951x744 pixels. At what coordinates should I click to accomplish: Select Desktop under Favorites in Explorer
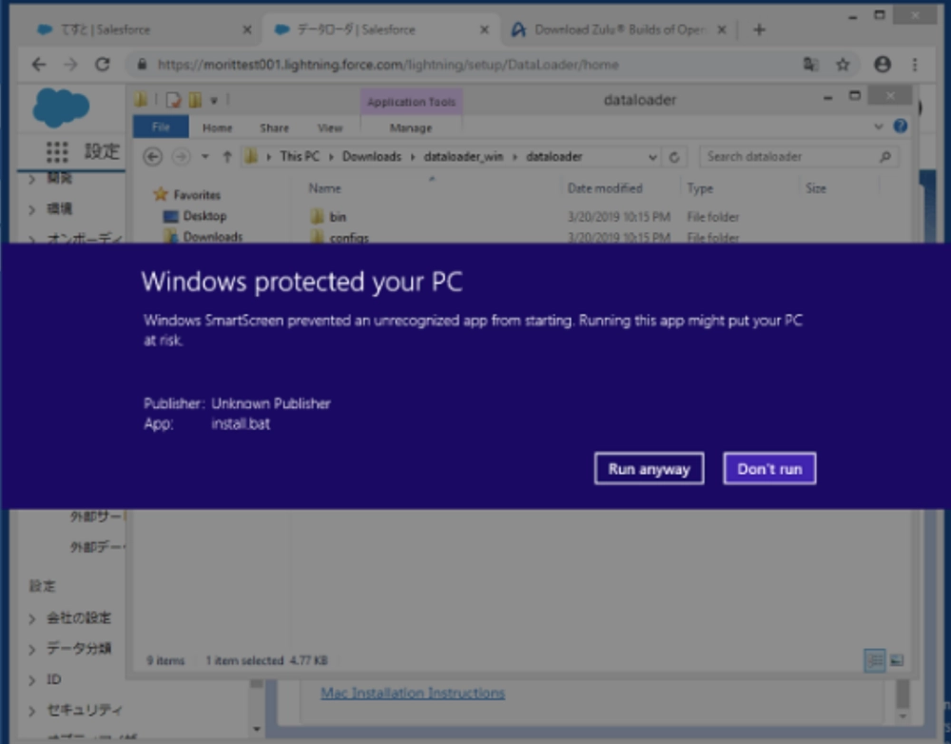pos(204,216)
